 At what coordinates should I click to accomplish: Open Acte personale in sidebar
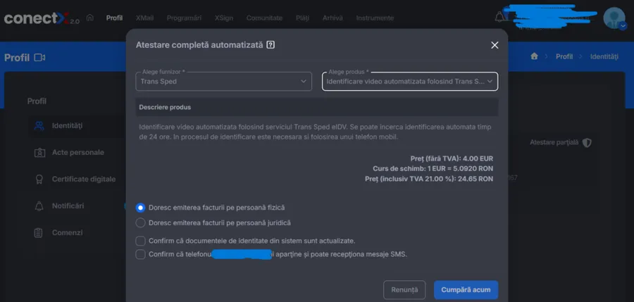[x=77, y=153]
